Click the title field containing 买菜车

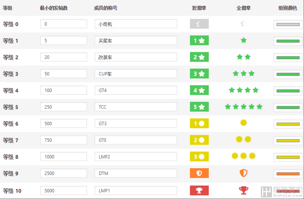click(x=136, y=41)
